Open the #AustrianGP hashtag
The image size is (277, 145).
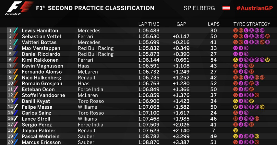coord(255,8)
